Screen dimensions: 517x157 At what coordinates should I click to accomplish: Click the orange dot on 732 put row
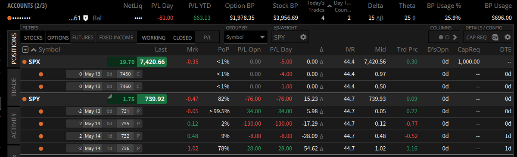point(41,136)
